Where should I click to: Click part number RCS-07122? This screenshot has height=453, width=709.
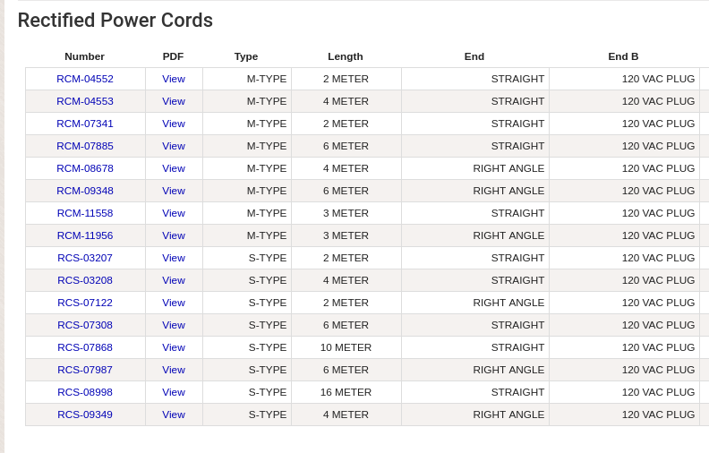click(85, 303)
